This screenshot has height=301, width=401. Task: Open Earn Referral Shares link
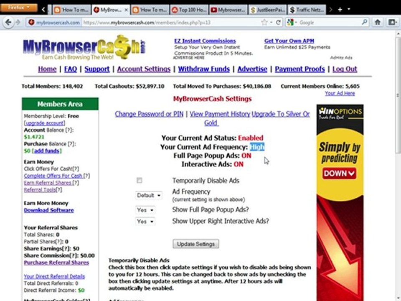point(48,183)
